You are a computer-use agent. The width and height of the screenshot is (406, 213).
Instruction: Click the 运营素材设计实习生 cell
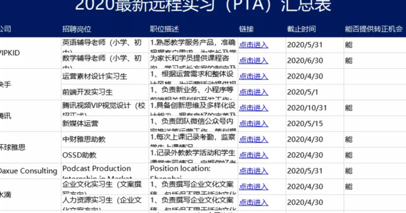click(105, 77)
